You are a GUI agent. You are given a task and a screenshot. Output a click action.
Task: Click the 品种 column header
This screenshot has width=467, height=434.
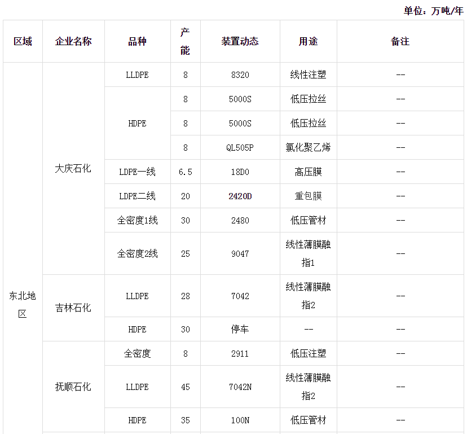pos(137,41)
